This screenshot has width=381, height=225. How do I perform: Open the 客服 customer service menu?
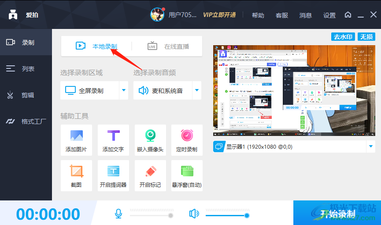pyautogui.click(x=281, y=15)
